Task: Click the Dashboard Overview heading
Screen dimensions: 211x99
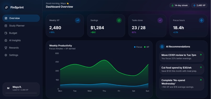Action: 59,7
